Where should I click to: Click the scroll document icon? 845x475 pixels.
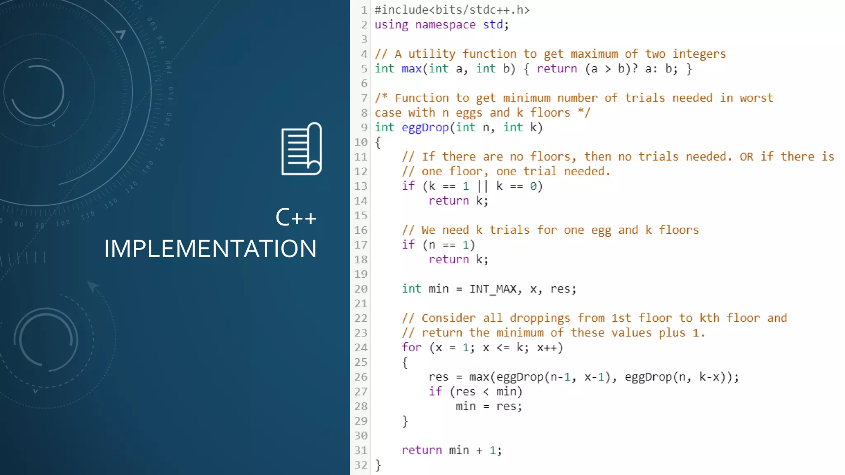click(x=302, y=149)
